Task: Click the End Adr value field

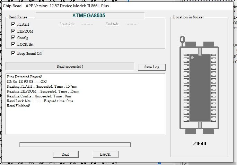Action: (132, 24)
